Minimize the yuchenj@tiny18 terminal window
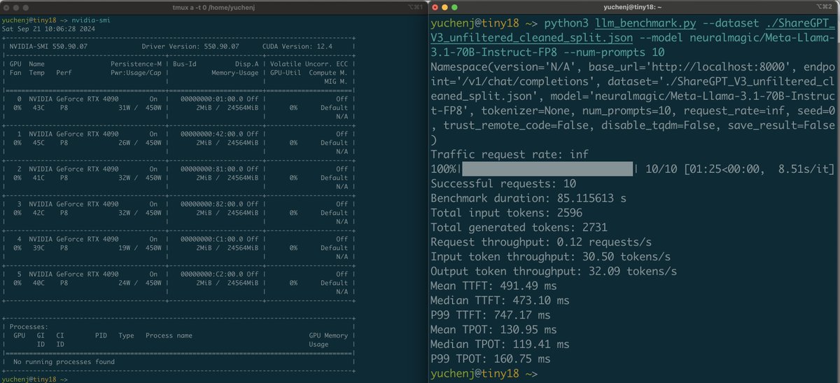 pyautogui.click(x=446, y=6)
